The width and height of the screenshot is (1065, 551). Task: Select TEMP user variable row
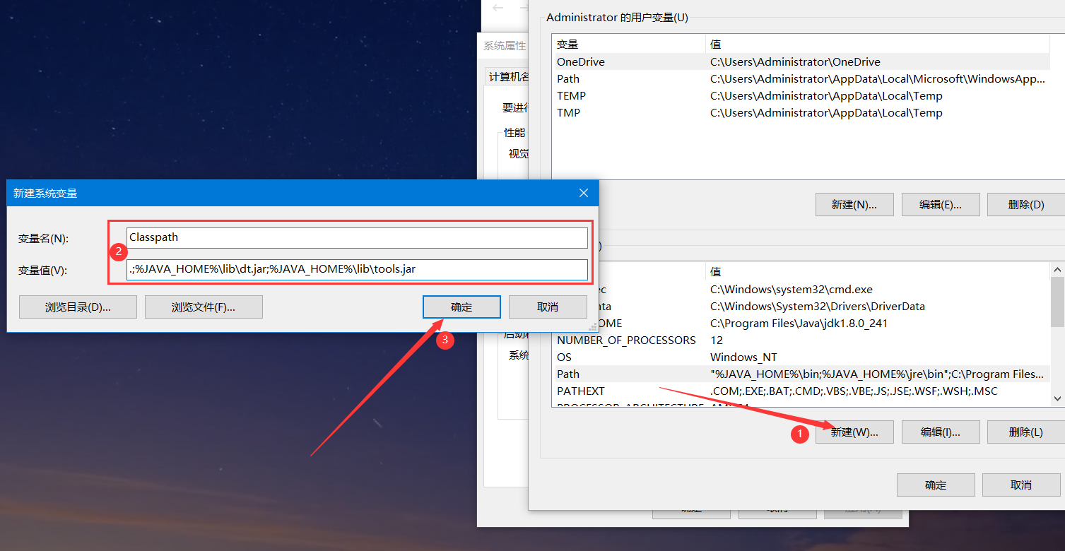[x=801, y=96]
